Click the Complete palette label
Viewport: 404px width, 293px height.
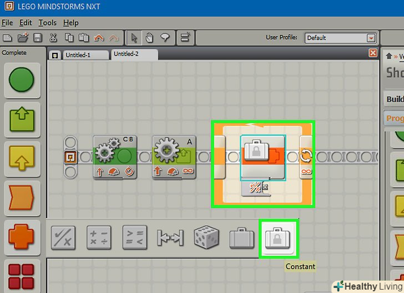click(14, 53)
